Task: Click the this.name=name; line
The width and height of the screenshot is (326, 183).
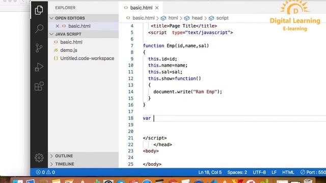Action: coord(168,66)
